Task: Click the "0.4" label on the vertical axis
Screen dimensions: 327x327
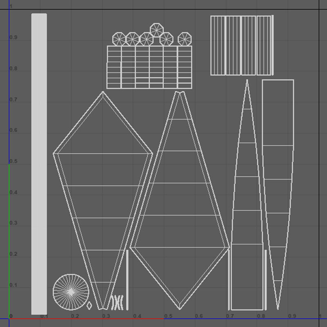Action: point(13,192)
